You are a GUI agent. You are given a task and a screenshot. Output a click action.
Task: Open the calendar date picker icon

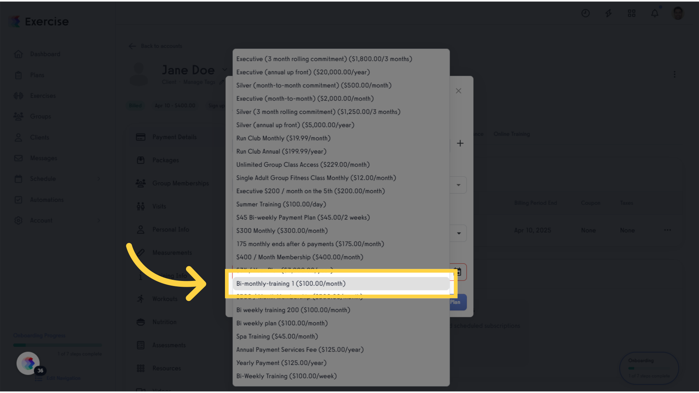(458, 272)
